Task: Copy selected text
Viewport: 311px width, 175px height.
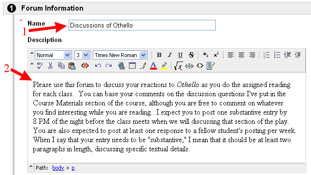Action: coord(61,66)
